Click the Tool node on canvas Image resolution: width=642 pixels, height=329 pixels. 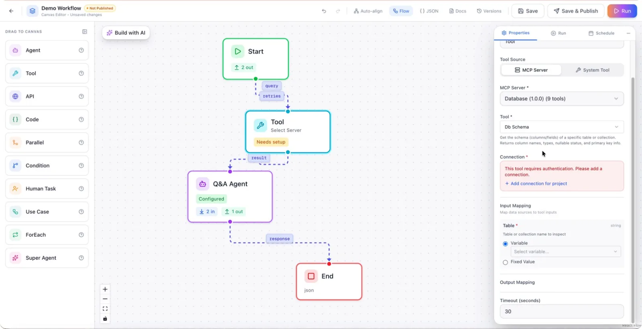point(288,132)
